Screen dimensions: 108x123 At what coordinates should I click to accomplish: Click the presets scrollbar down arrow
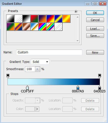click(x=77, y=41)
